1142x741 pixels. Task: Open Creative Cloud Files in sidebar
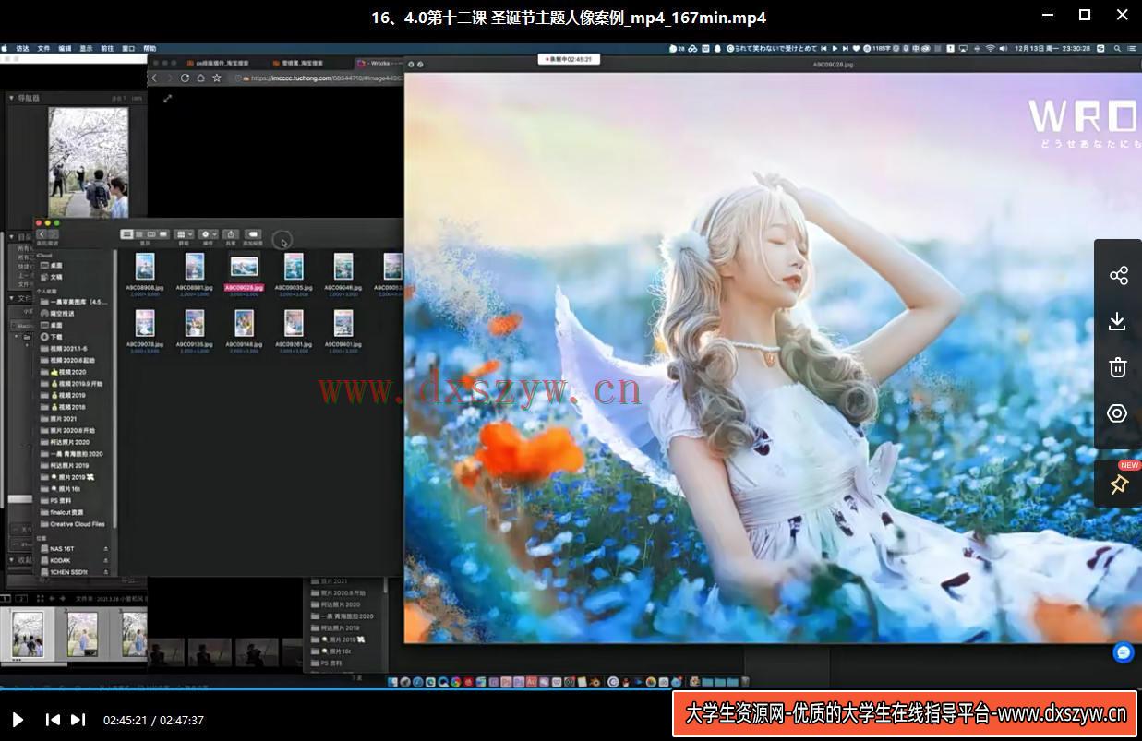coord(74,524)
